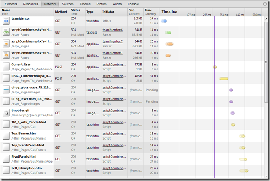The width and height of the screenshot is (270, 181).
Task: Click the yellow RBAC_CurrentPrincipal timeline bar
Action: (224, 78)
